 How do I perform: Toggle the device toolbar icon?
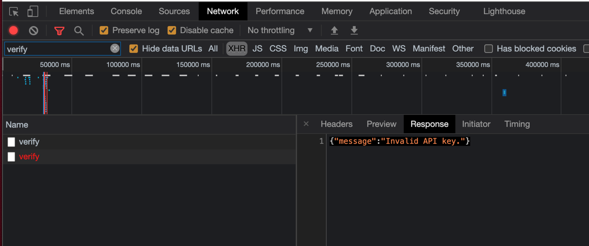tap(33, 11)
